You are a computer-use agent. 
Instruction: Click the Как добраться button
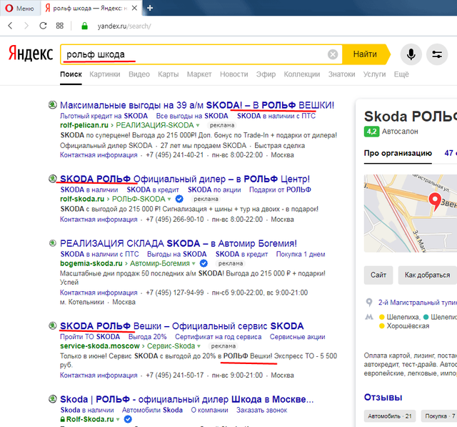[427, 275]
